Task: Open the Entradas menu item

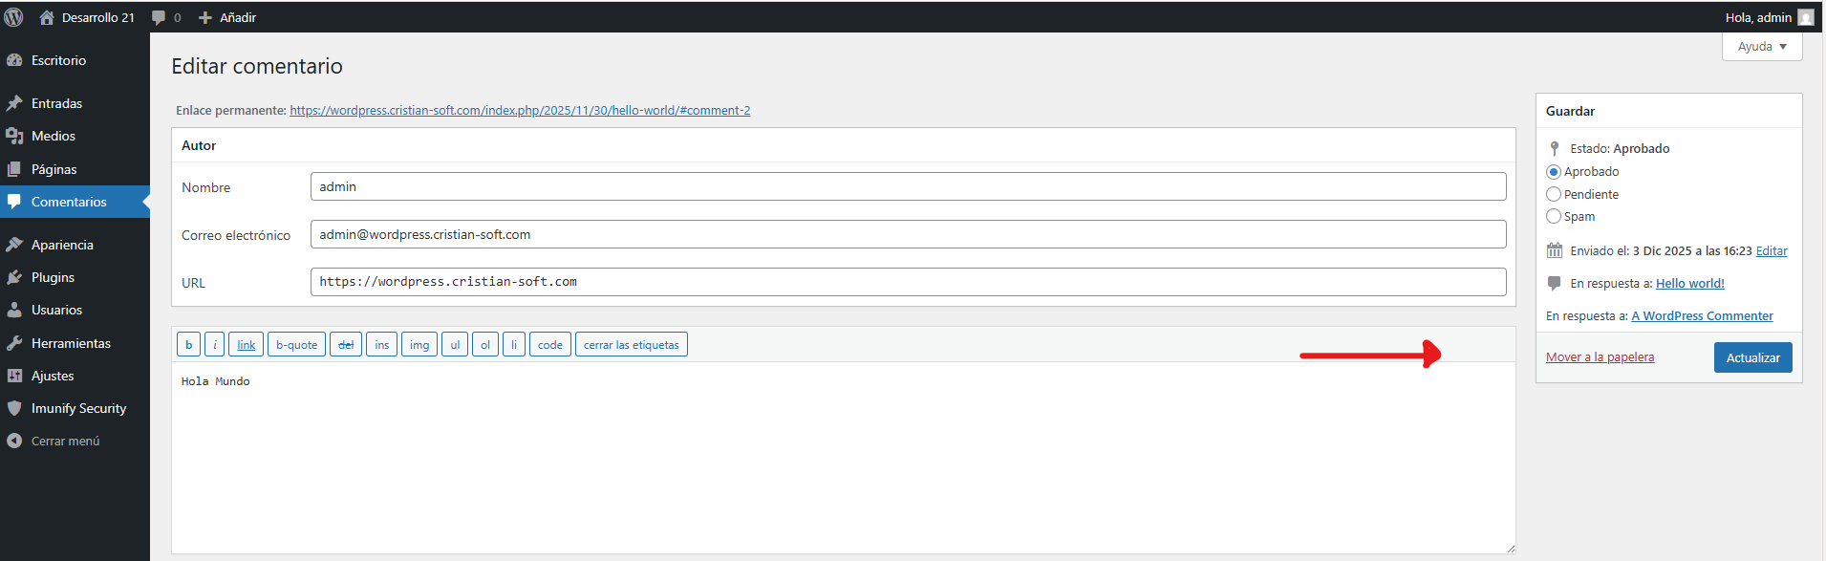Action: (56, 103)
